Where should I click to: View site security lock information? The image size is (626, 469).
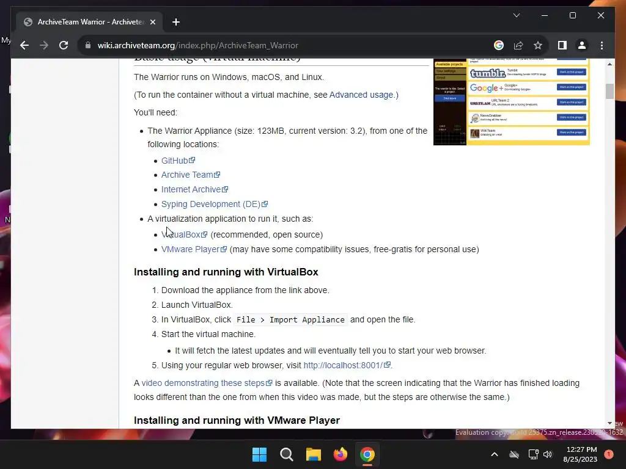(88, 45)
